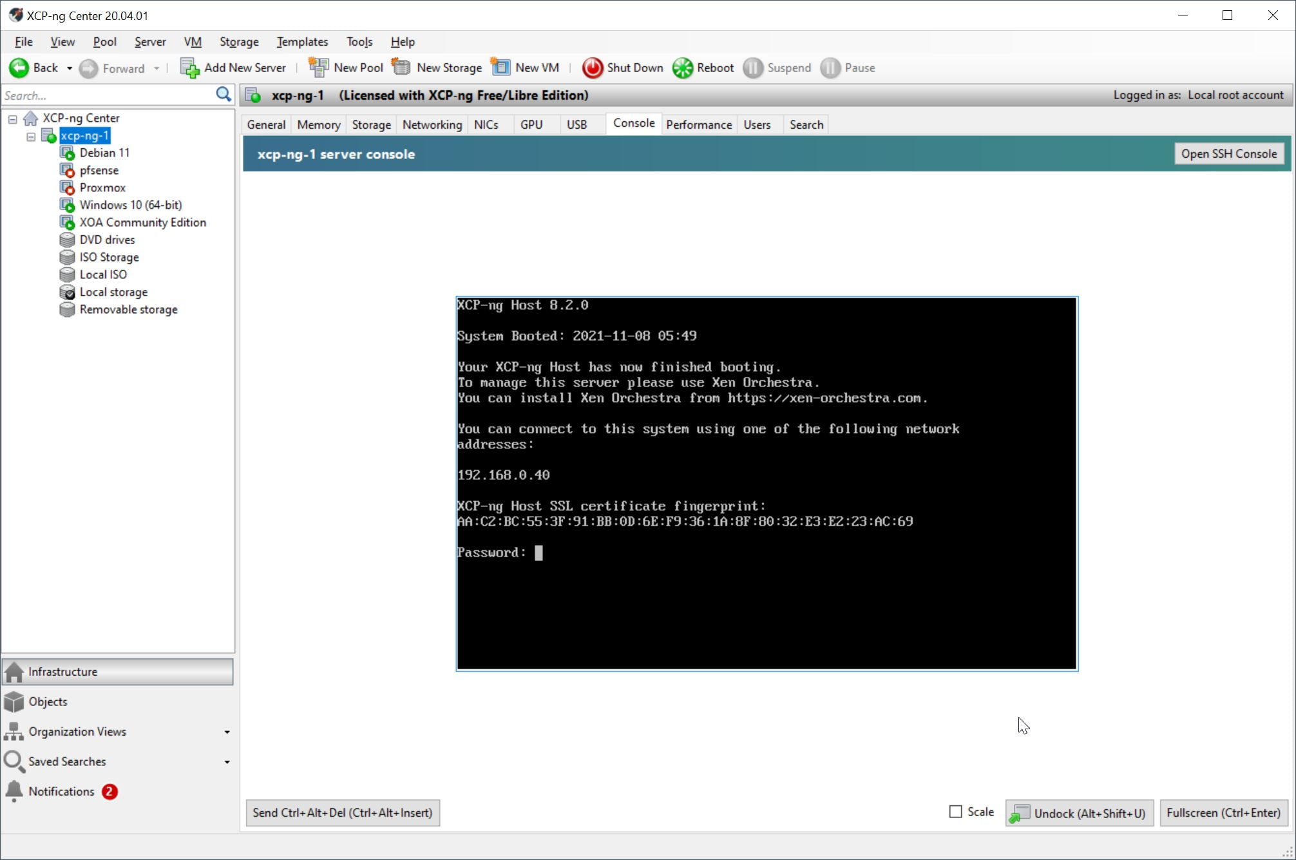Screen dimensions: 1296x860
Task: Click the New Storage toolbar icon
Action: [x=401, y=68]
